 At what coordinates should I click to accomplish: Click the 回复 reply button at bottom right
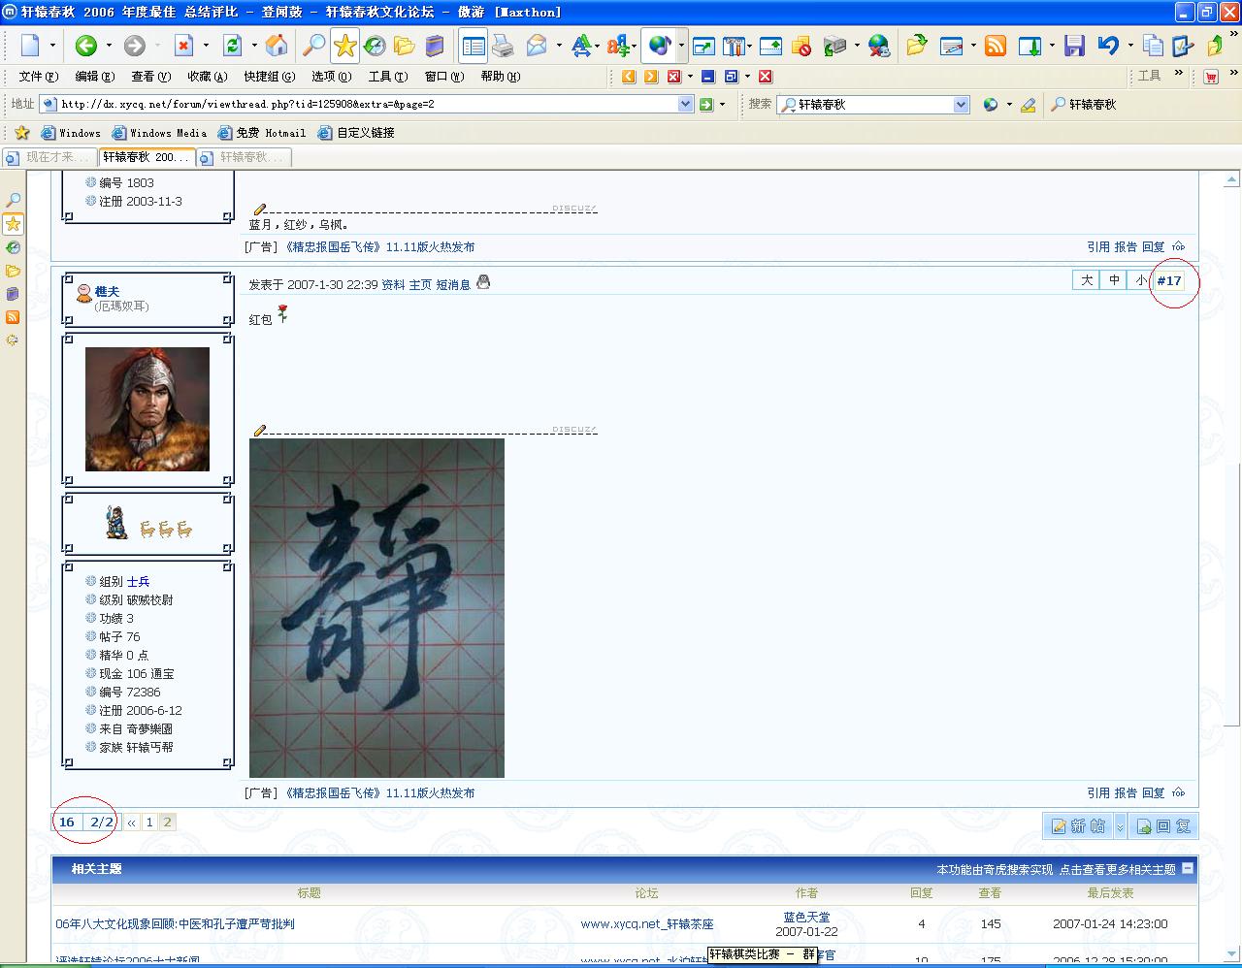1162,826
